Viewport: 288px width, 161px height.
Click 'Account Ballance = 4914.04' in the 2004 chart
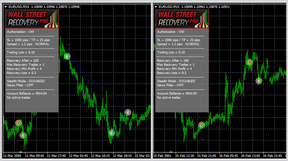point(27,94)
